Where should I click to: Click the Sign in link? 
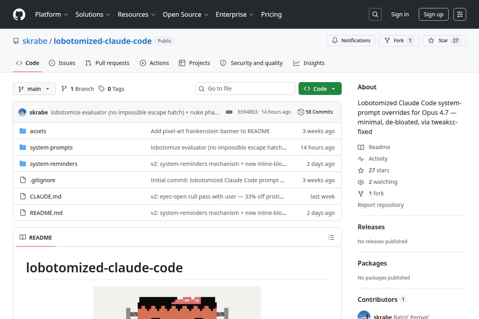point(400,14)
